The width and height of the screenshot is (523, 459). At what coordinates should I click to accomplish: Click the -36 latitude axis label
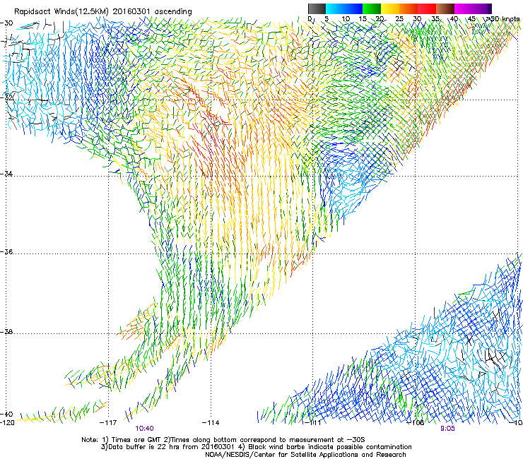click(6, 251)
